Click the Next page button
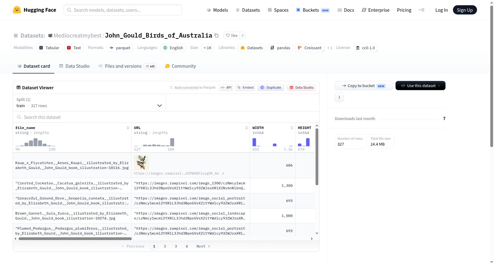Image resolution: width=494 pixels, height=265 pixels. [203, 246]
